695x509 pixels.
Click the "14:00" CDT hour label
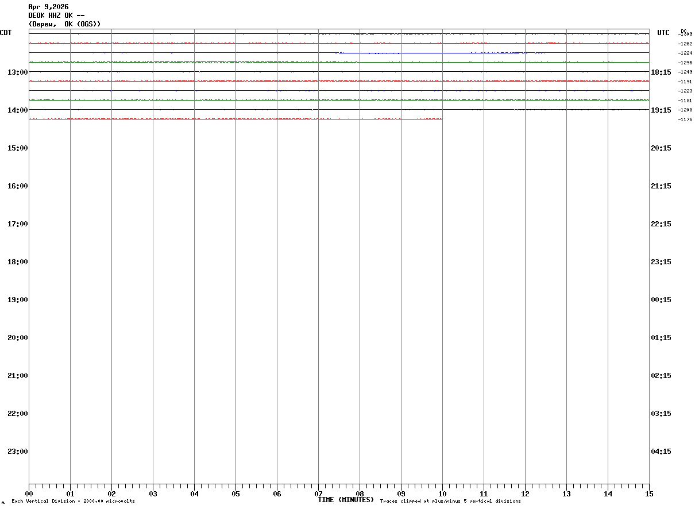click(x=18, y=110)
